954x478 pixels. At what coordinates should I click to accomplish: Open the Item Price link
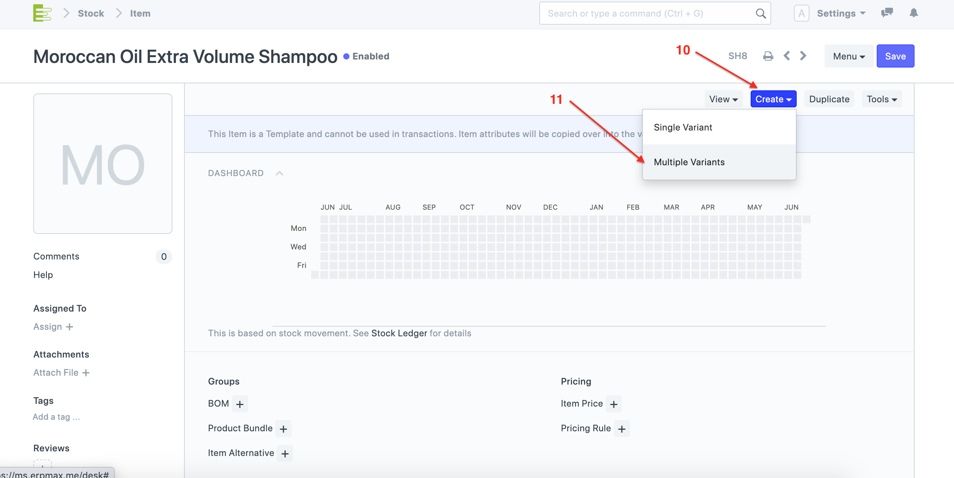click(582, 403)
